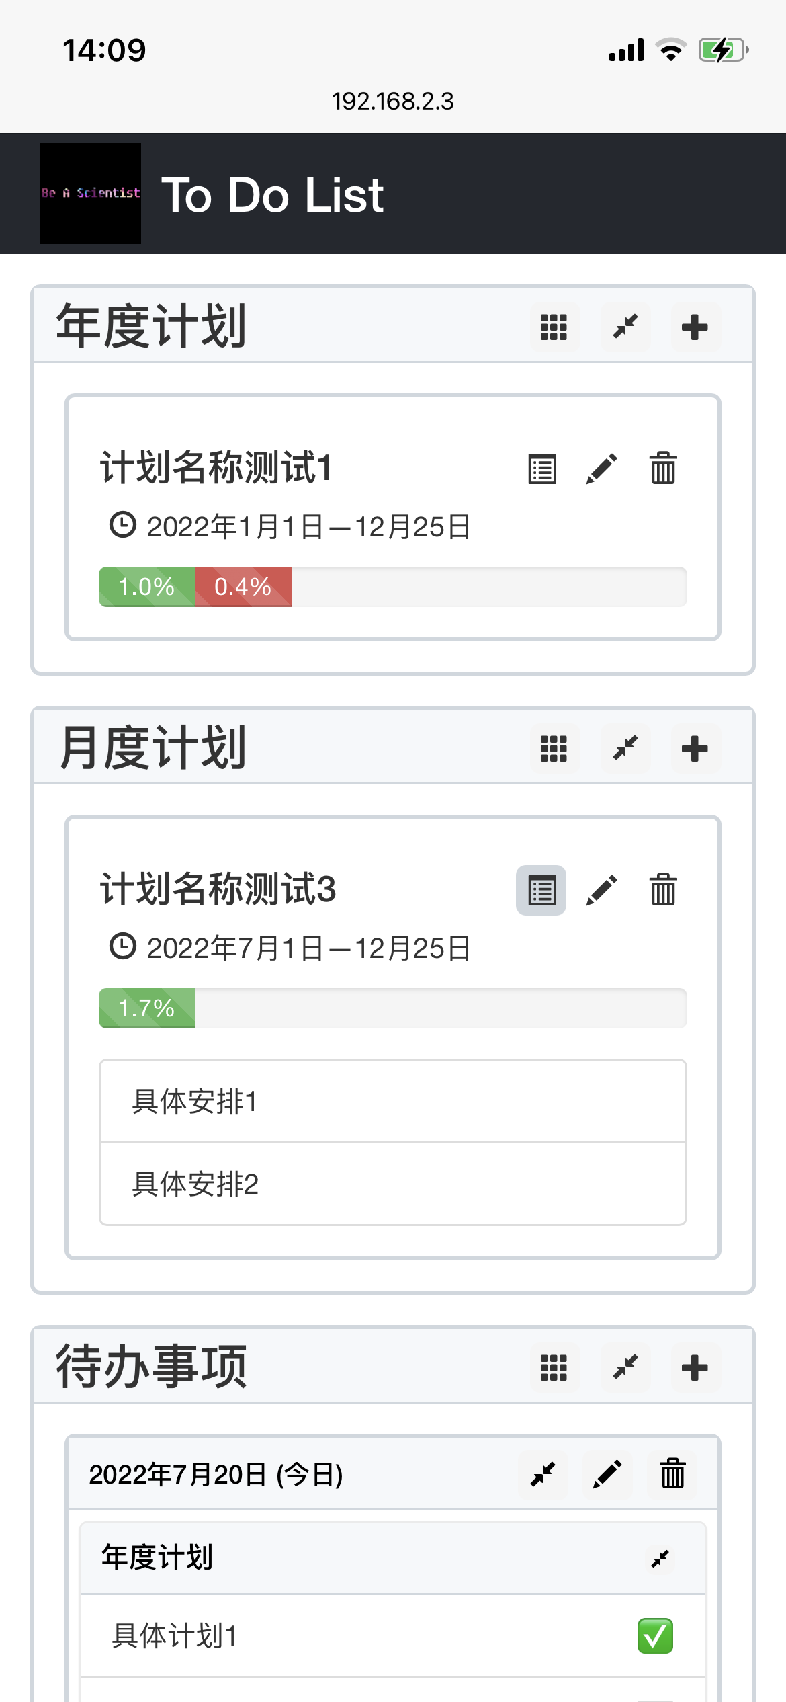Add a new plan to 年度计划
The width and height of the screenshot is (786, 1702).
click(x=695, y=327)
